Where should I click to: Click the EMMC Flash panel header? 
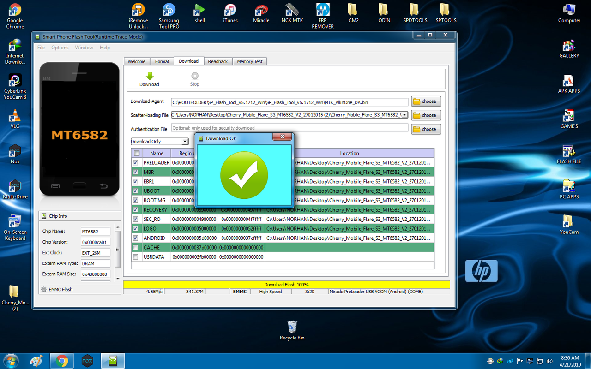click(79, 289)
